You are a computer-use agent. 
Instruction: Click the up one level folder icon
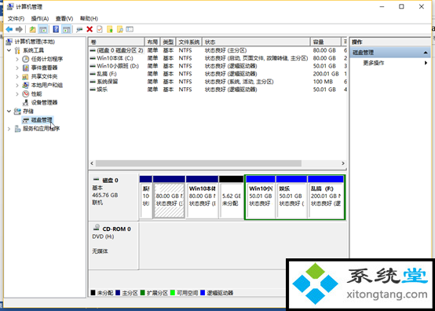click(32, 29)
